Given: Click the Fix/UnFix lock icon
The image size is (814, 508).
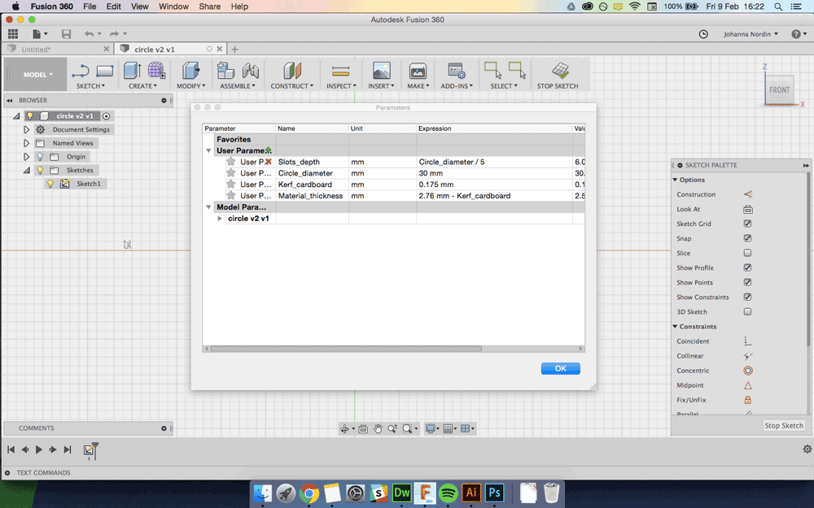Looking at the screenshot, I should [748, 400].
